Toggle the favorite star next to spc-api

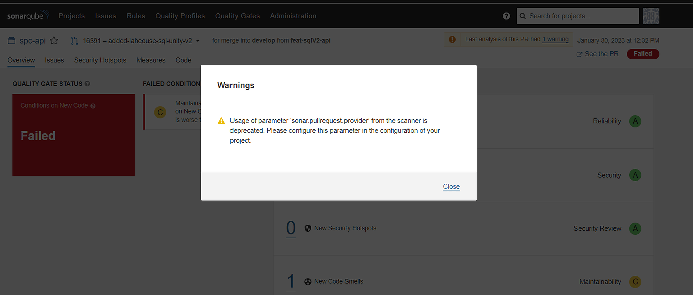[x=54, y=40]
